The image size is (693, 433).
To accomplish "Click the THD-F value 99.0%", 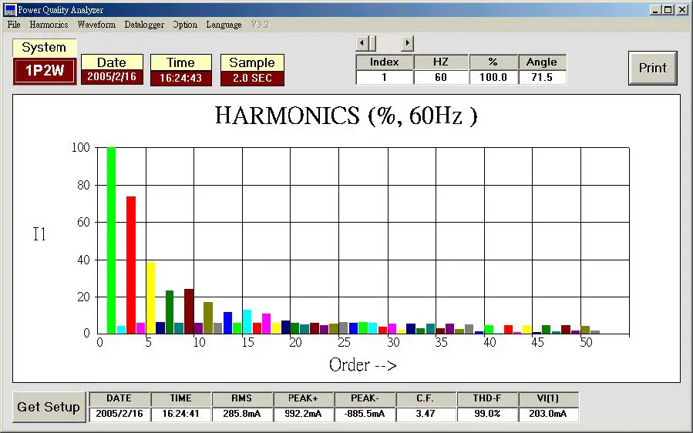I will [487, 414].
